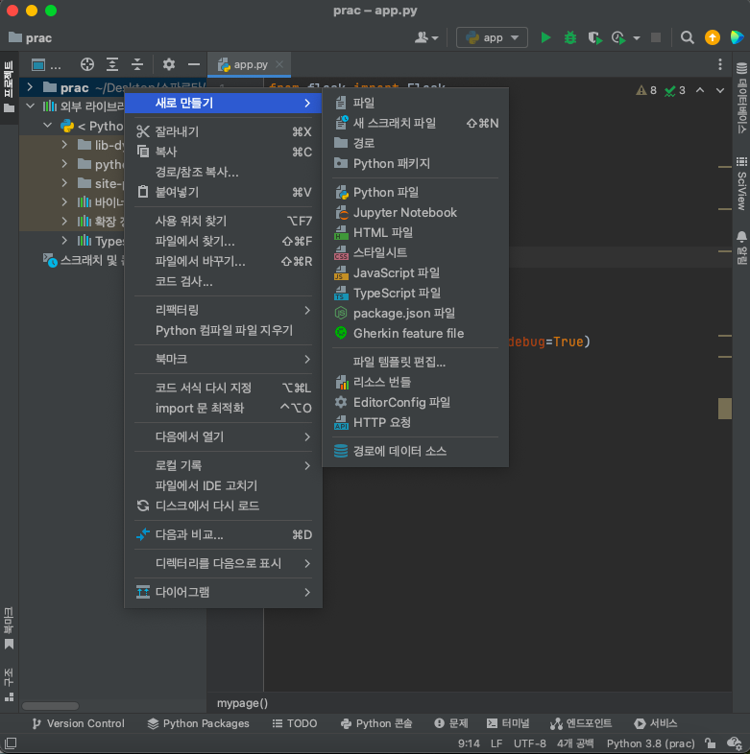This screenshot has width=750, height=754.
Task: Click UTF-8 encoding in status bar
Action: tap(529, 743)
